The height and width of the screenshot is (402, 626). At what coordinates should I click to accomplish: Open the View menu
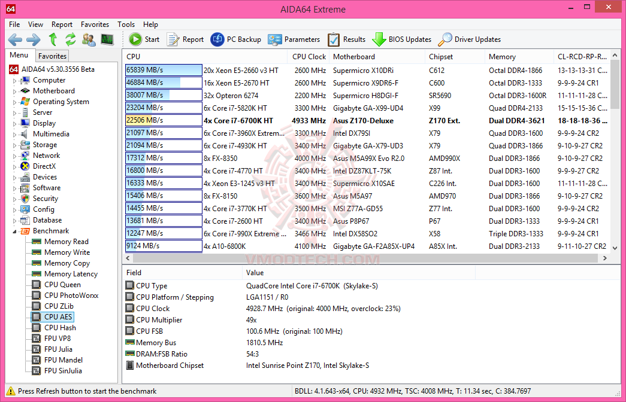[35, 25]
